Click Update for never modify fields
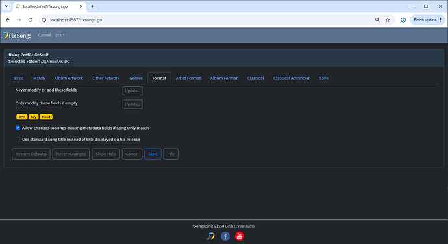This screenshot has height=244, width=448. click(132, 91)
